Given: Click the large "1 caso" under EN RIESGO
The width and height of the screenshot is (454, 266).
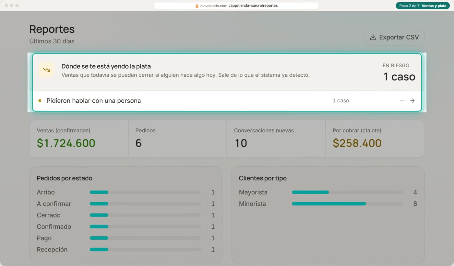Looking at the screenshot, I should point(399,77).
